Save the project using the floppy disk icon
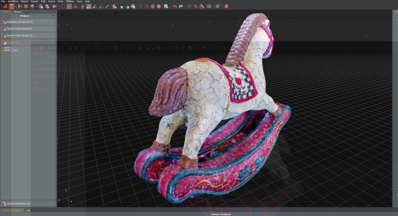398x216 pixels. pos(11,6)
